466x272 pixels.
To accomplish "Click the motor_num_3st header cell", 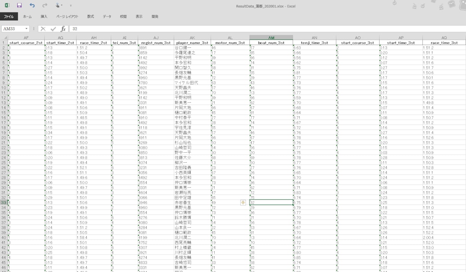I will pyautogui.click(x=230, y=43).
